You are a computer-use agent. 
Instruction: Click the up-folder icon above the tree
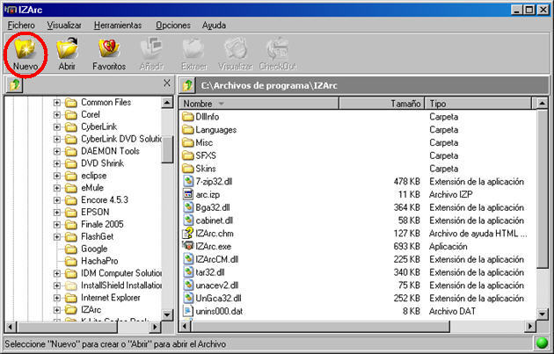click(14, 85)
